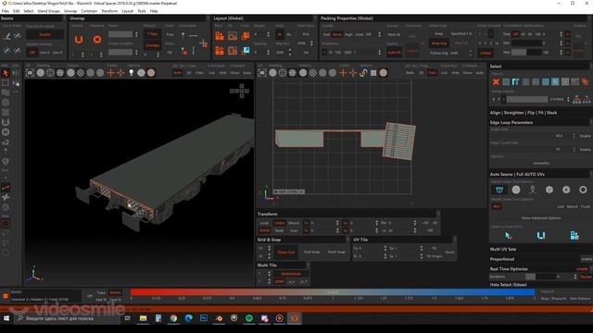593x333 pixels.
Task: Click the cursor select icon under Auto Seams
Action: point(508,236)
